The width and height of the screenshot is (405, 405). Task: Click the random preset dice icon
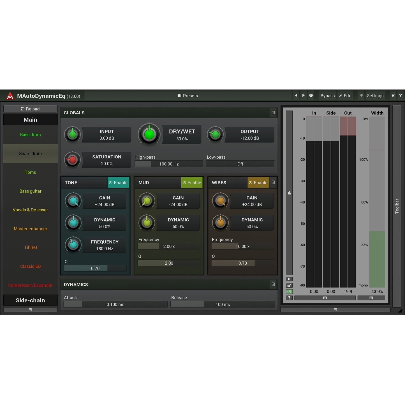pos(311,96)
